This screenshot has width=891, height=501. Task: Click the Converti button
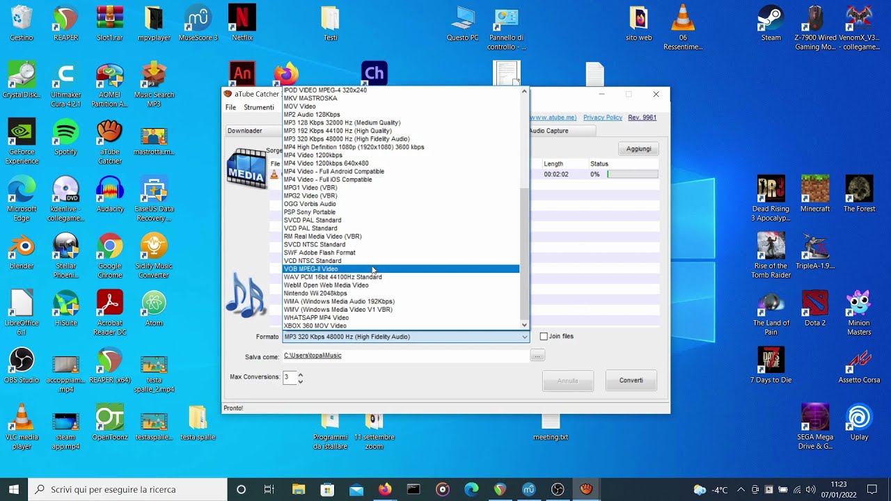[x=631, y=381]
